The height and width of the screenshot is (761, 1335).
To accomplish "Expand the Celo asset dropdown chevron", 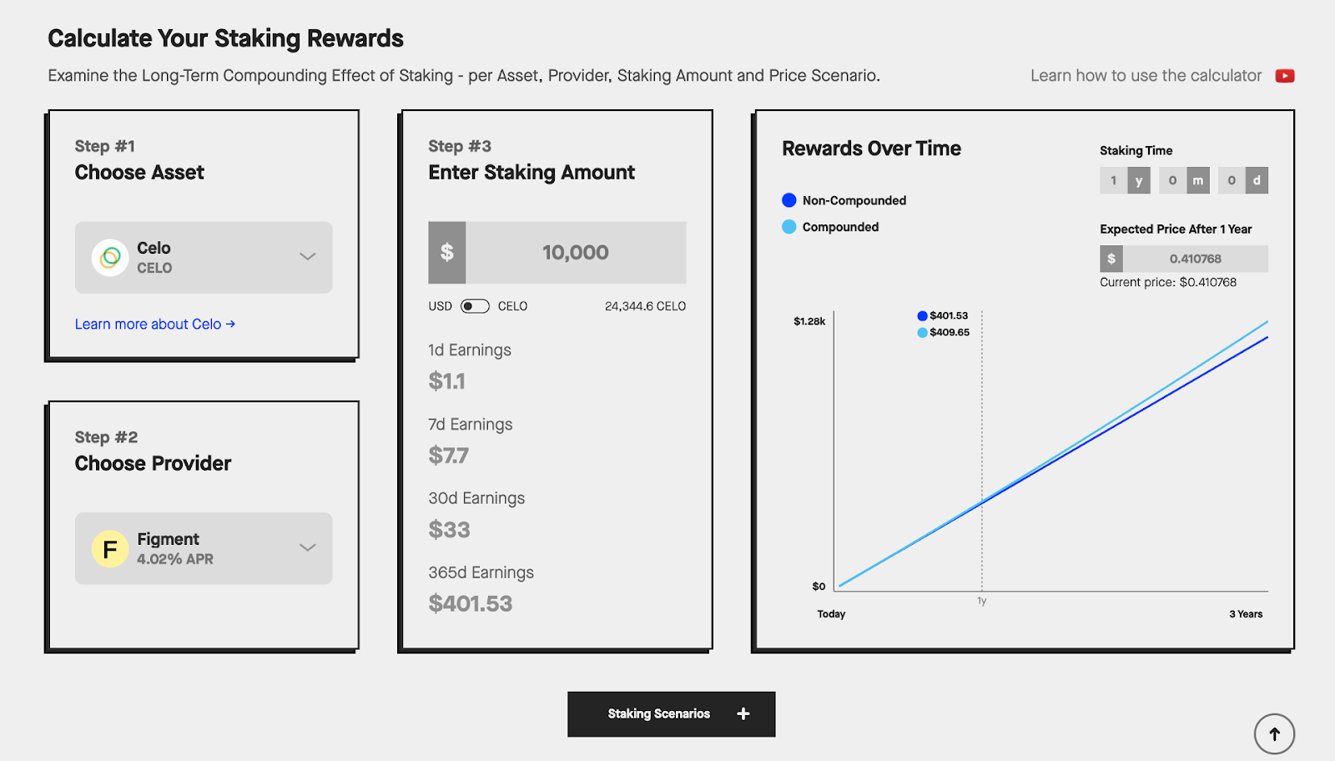I will (308, 256).
